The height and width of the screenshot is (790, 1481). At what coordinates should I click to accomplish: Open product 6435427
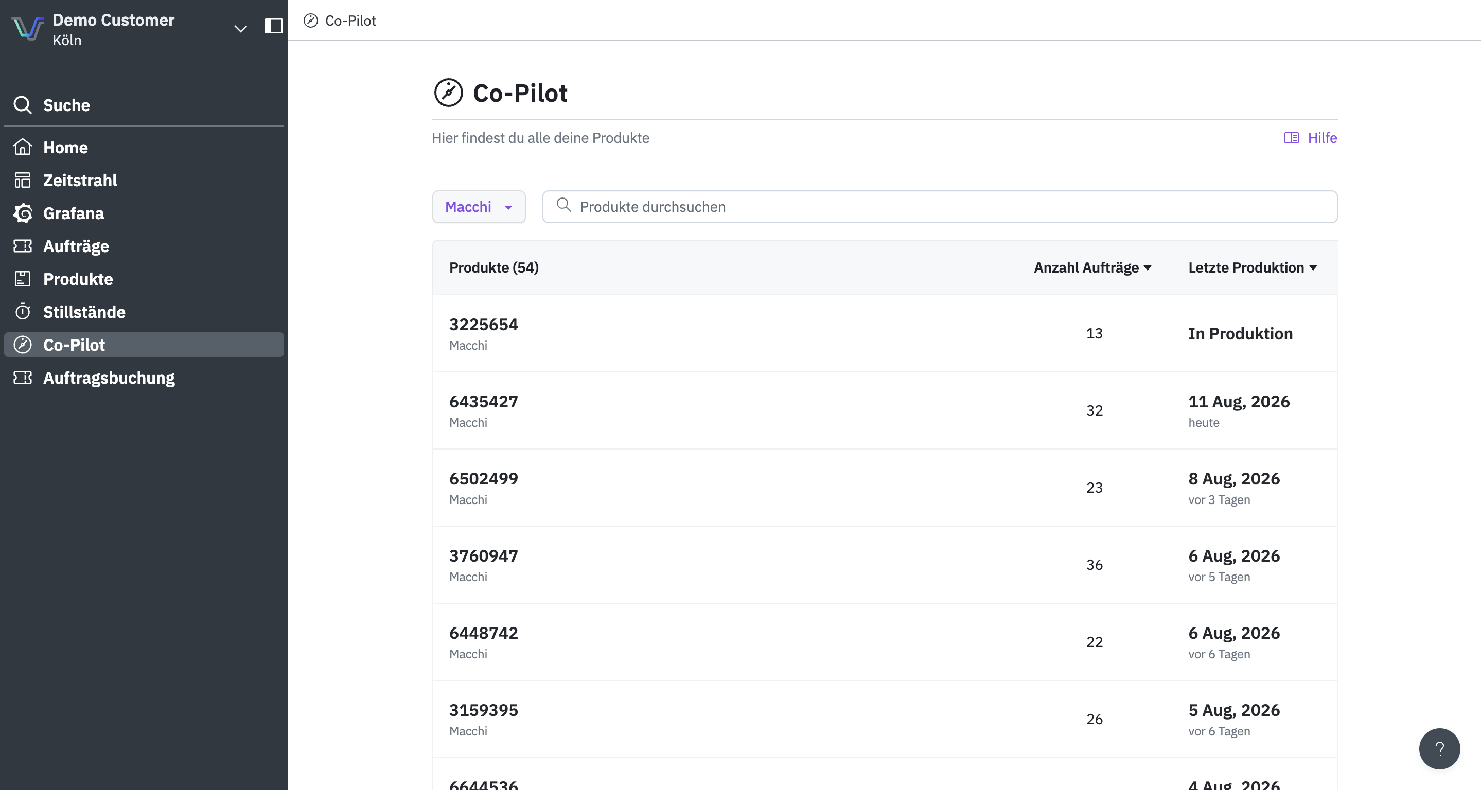pos(884,410)
